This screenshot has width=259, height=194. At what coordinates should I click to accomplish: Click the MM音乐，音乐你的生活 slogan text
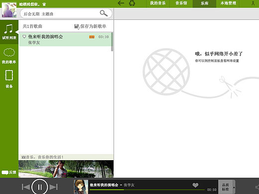coord(42,157)
